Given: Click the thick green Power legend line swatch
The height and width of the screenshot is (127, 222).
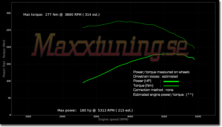Looking at the screenshot, I should click(171, 82).
